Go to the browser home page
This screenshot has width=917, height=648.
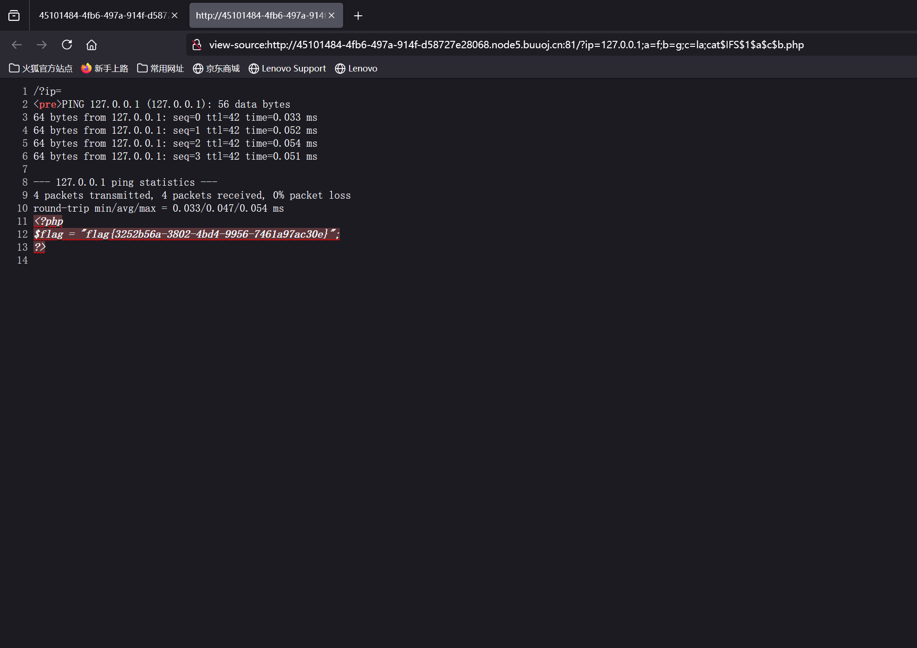pyautogui.click(x=91, y=45)
